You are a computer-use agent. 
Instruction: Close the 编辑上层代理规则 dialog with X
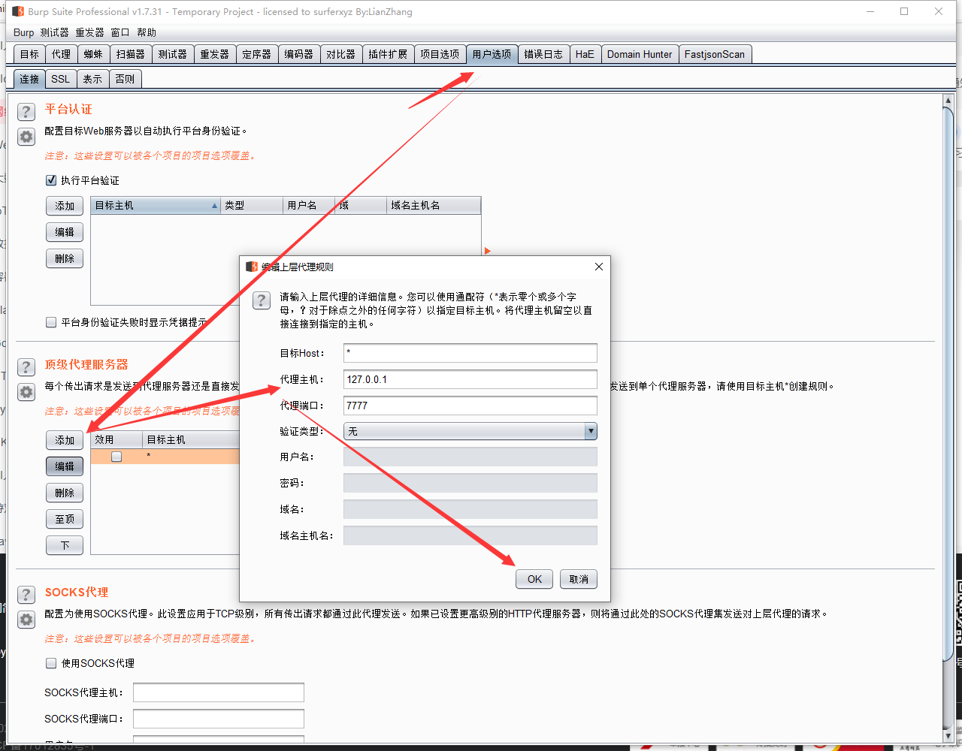coord(598,267)
